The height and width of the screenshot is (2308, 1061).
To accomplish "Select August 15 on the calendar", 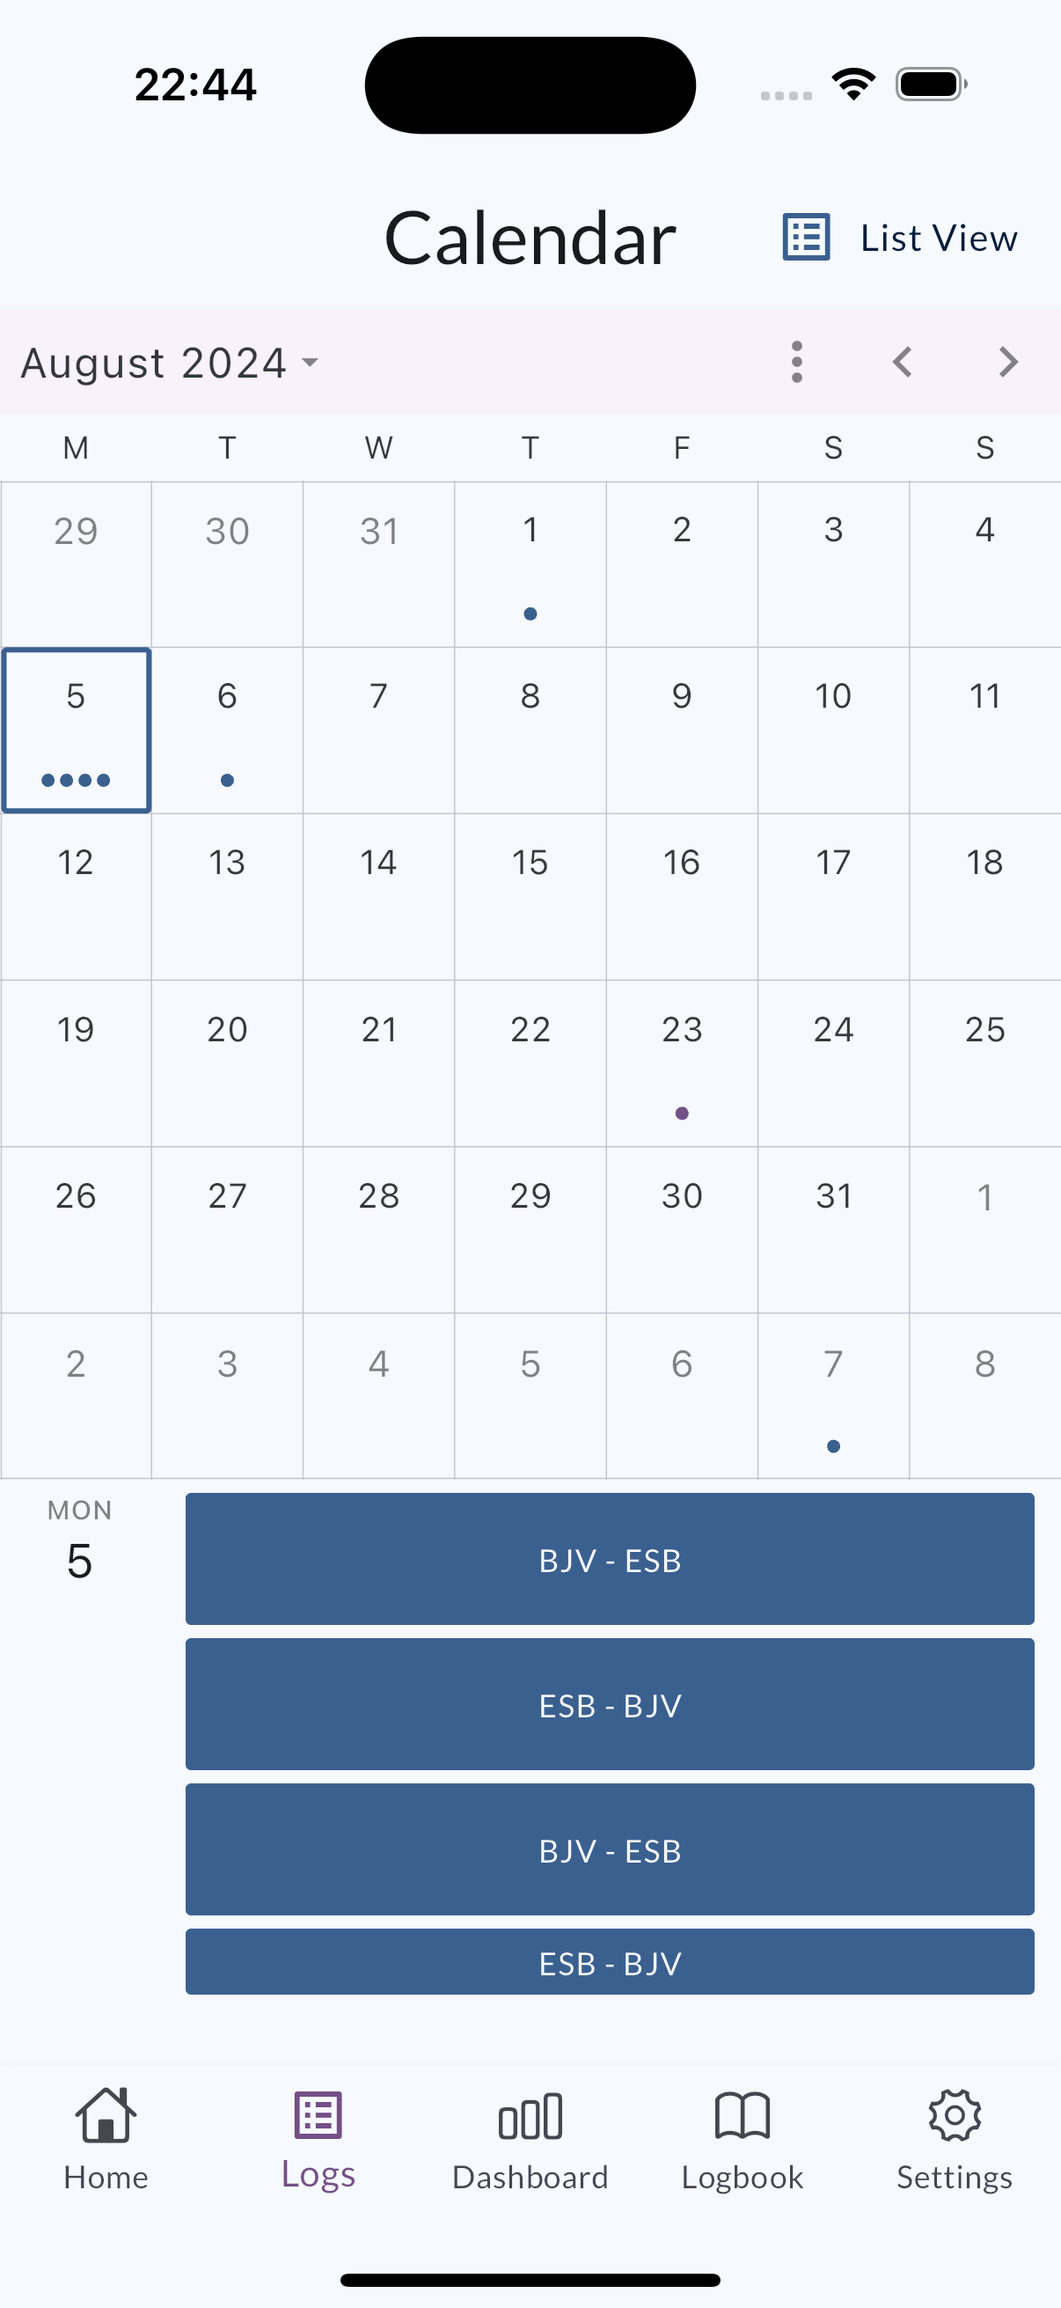I will pos(530,897).
